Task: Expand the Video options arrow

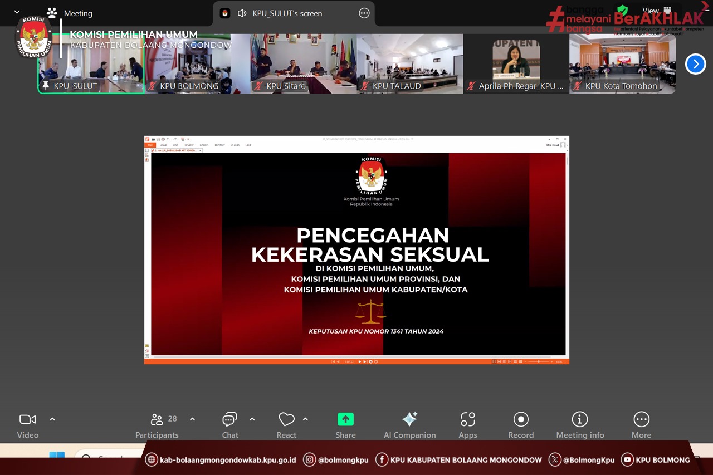Action: coord(52,419)
